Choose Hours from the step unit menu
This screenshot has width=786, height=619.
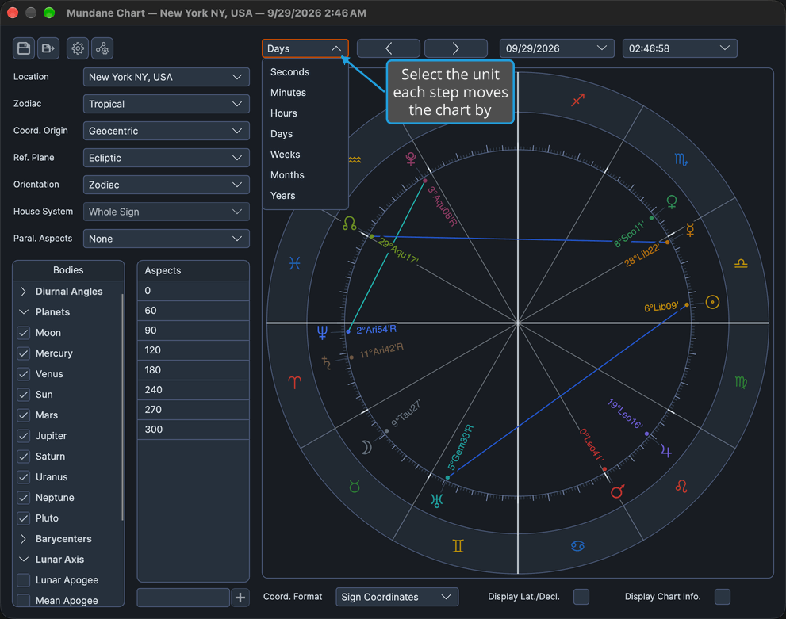point(305,113)
